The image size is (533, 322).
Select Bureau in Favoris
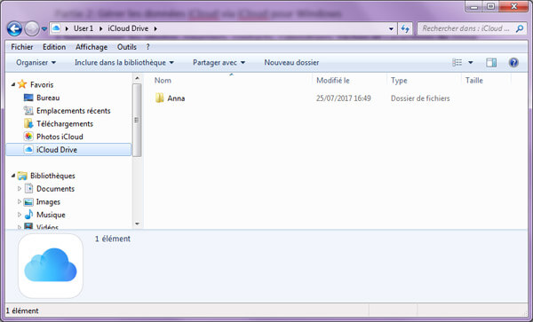click(48, 98)
